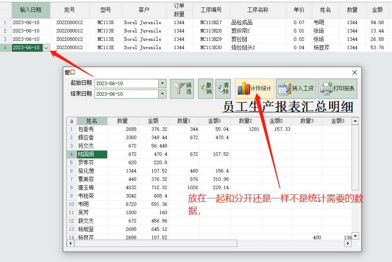Screen dimensions: 392x262
Task: Click unit price cell 0.04
Action: coord(299,48)
